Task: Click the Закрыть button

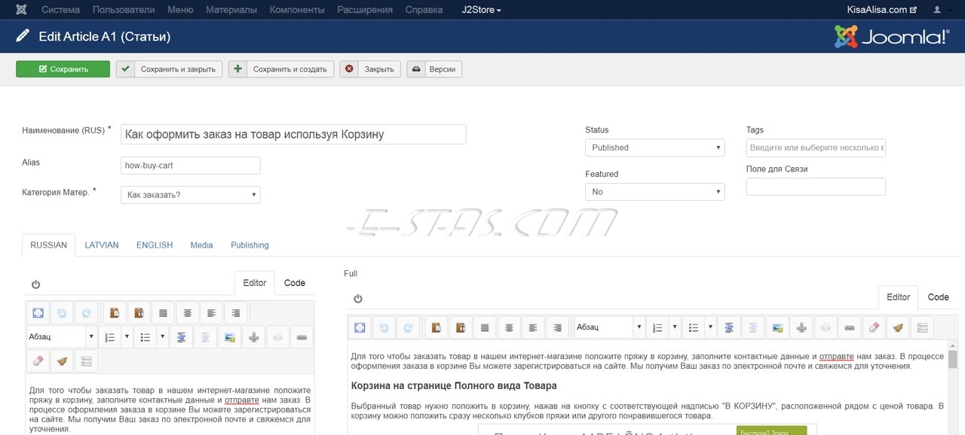Action: click(x=370, y=69)
